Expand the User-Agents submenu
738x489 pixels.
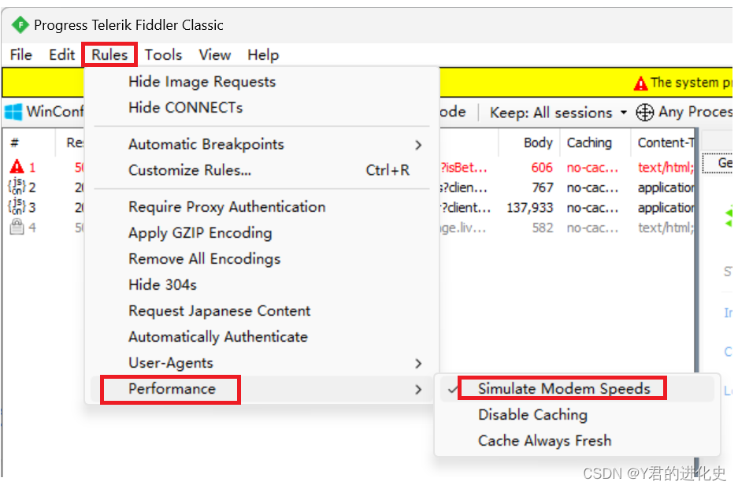pos(261,363)
